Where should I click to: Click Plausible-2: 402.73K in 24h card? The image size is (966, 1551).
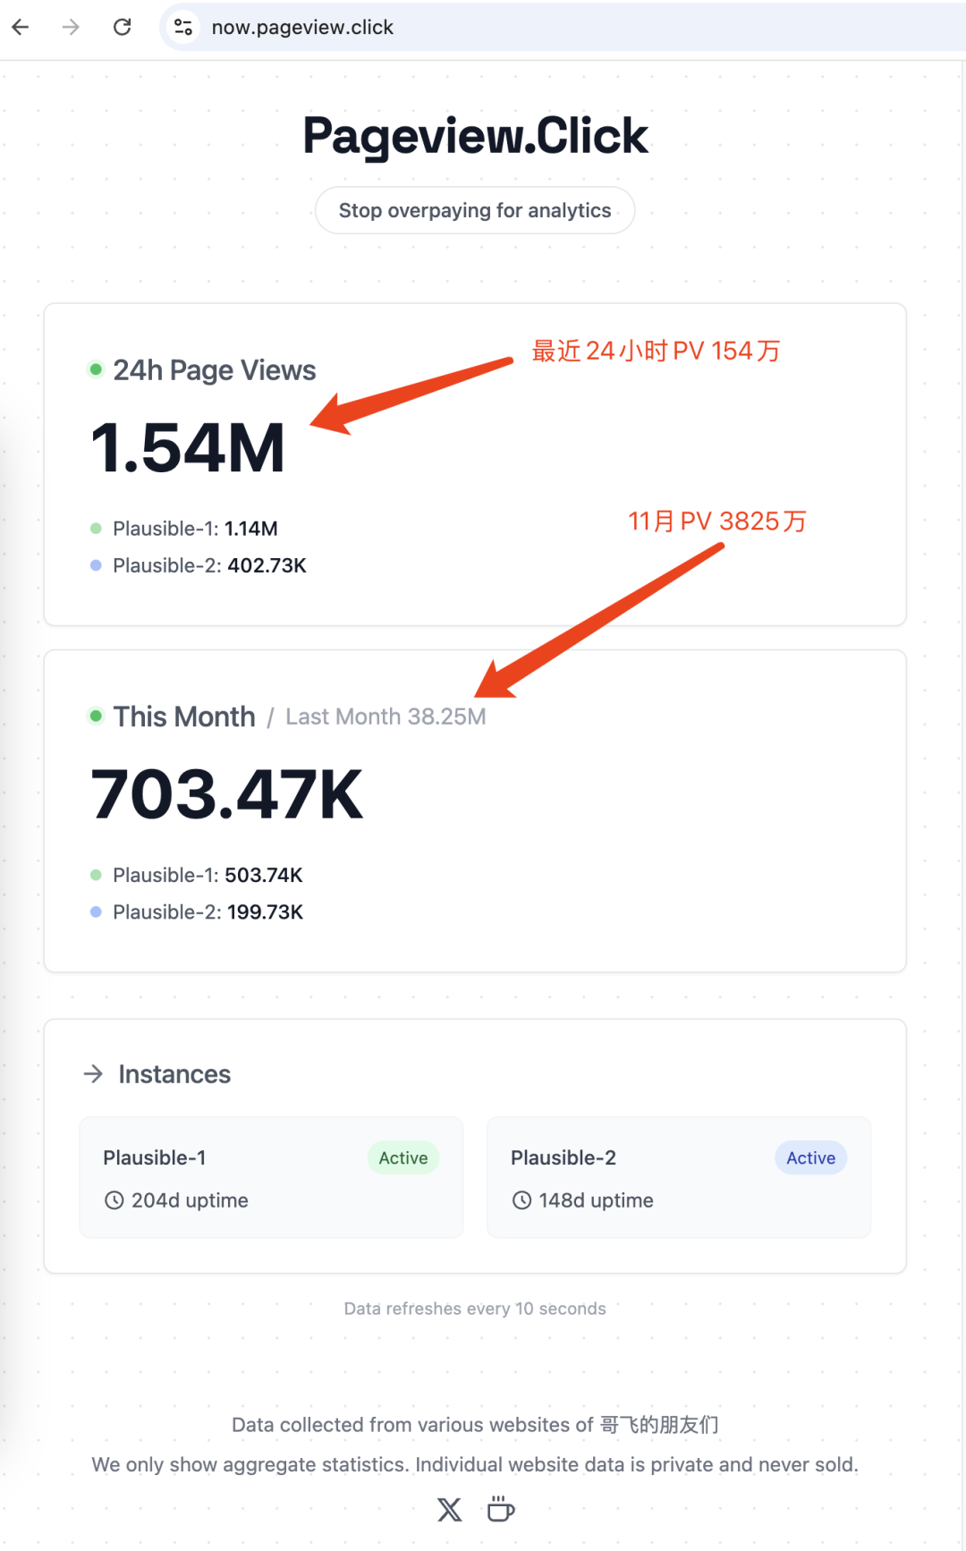point(209,565)
